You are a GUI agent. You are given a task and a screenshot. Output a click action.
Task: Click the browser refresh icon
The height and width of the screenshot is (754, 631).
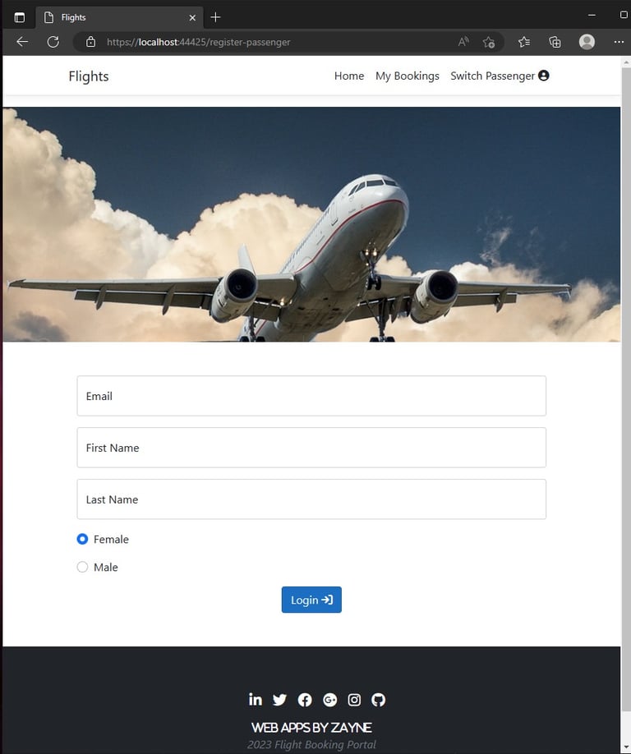coord(53,42)
